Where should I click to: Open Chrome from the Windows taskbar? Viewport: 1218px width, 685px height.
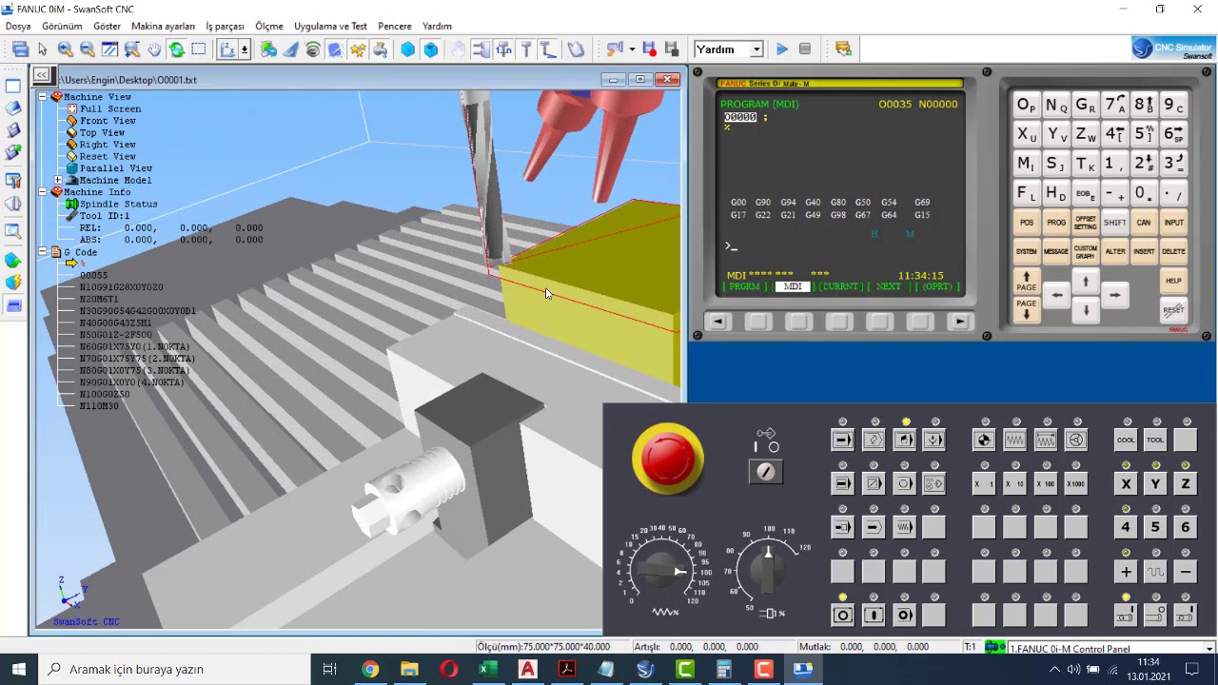coord(370,669)
